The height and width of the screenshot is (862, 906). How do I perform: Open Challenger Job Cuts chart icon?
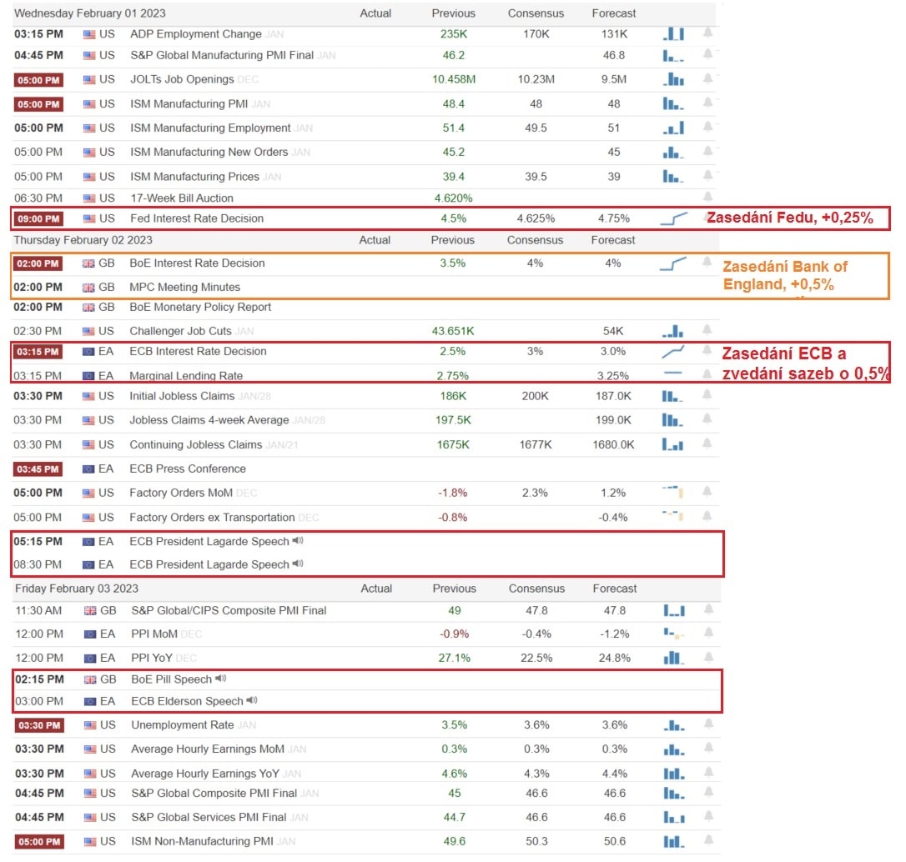[672, 331]
